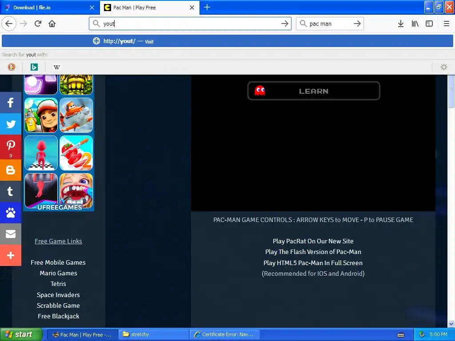Open the downloads panel
Viewport: 455px width, 341px height.
point(401,24)
